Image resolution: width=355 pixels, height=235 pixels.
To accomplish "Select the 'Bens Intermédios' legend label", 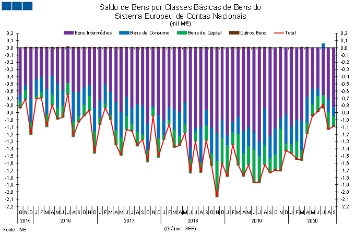I will tap(93, 33).
